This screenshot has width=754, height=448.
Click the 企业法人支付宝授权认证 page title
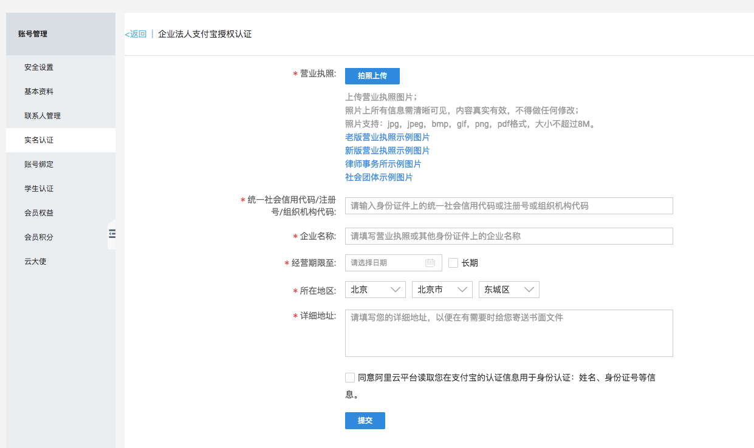point(205,34)
